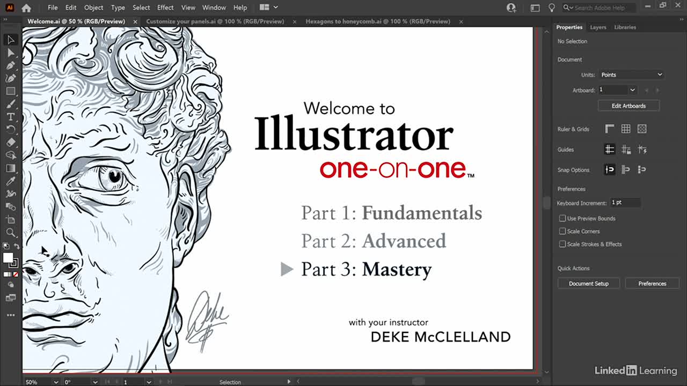Screen dimensions: 687x386
Task: Go to the last artboard in status bar
Action: point(169,382)
